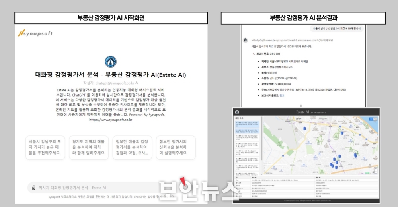Screen dimensions: 398x207
Task: Choose the 첨부한 매물의 감정평가서 분석 suggestion card
Action: coord(132,147)
